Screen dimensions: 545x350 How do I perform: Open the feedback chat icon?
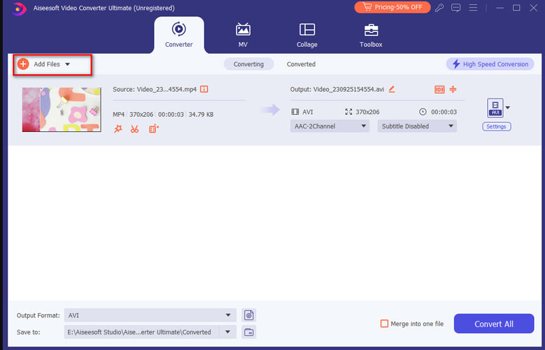coord(456,7)
